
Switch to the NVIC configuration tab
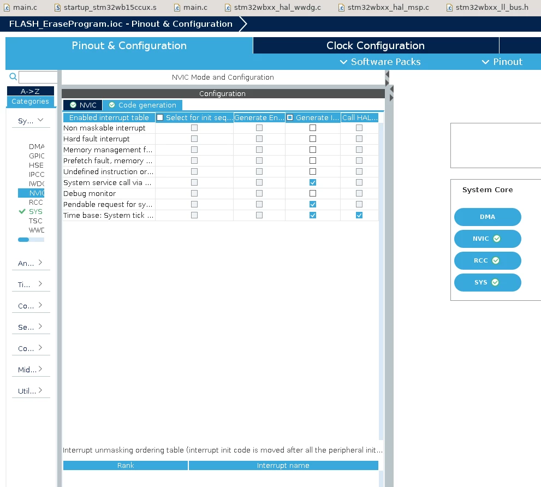83,105
